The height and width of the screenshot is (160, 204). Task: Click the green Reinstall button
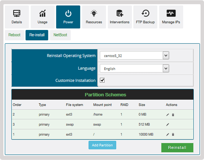click(177, 147)
